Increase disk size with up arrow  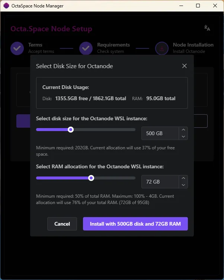(x=183, y=130)
